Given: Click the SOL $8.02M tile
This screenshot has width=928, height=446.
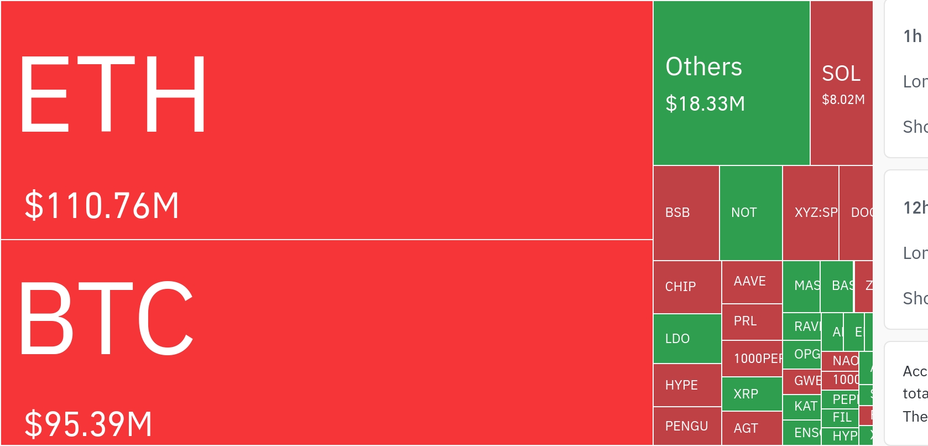Looking at the screenshot, I should [841, 83].
